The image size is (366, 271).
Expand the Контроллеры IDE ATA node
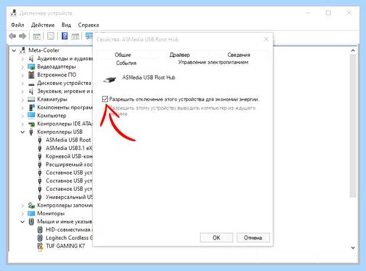(x=22, y=124)
